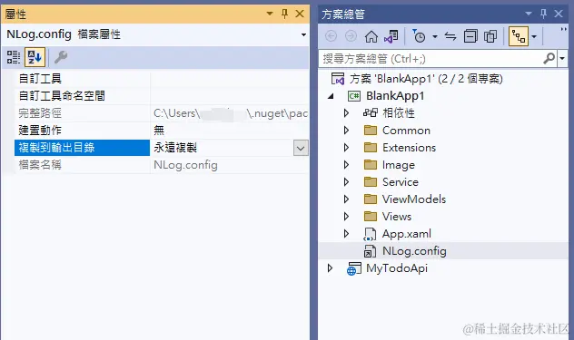Expand the Image folder
Image resolution: width=574 pixels, height=340 pixels.
[x=346, y=164]
